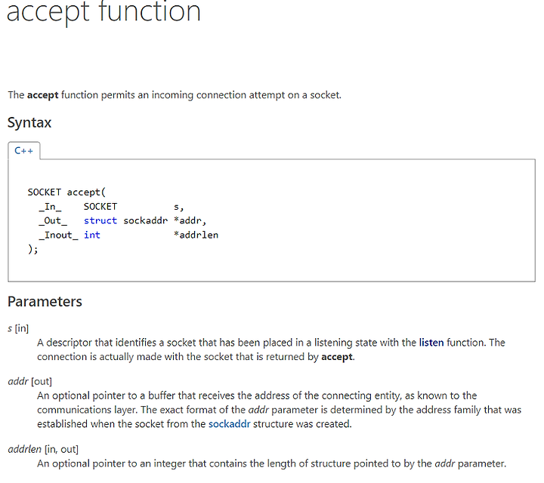Viewport: 544px width, 483px height.
Task: Click the closing ); code line
Action: (33, 249)
